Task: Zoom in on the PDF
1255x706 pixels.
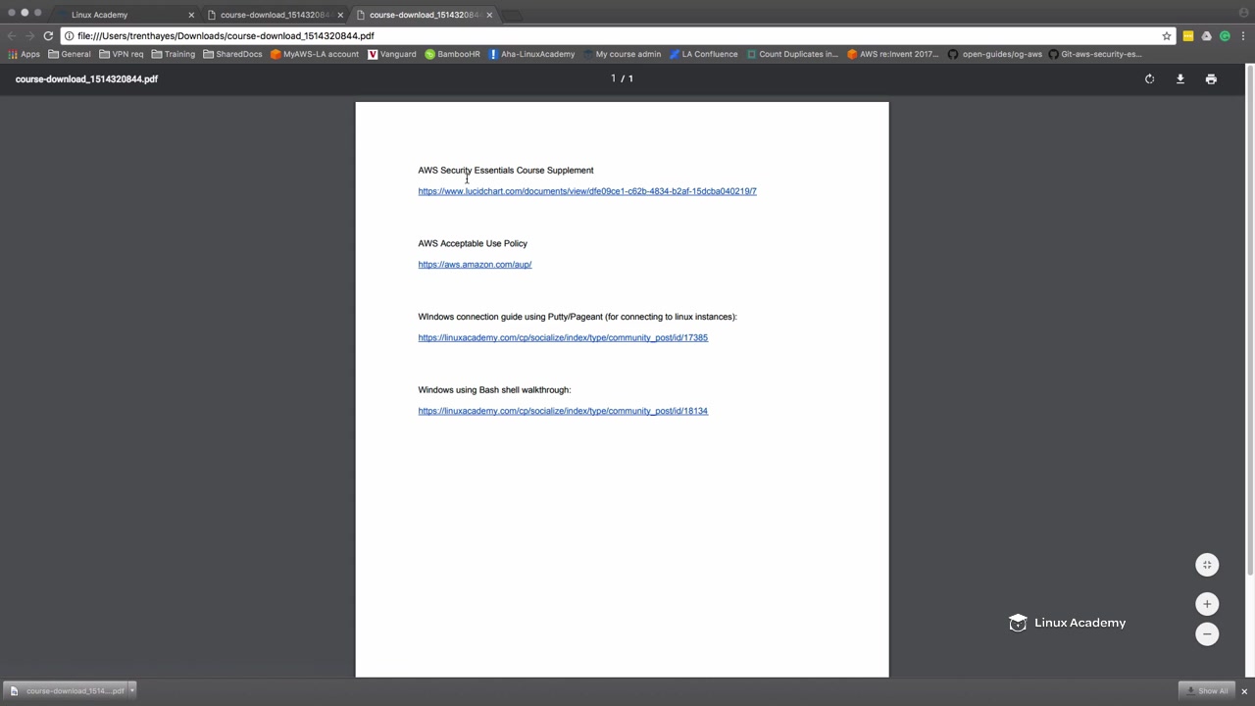Action: coord(1207,604)
